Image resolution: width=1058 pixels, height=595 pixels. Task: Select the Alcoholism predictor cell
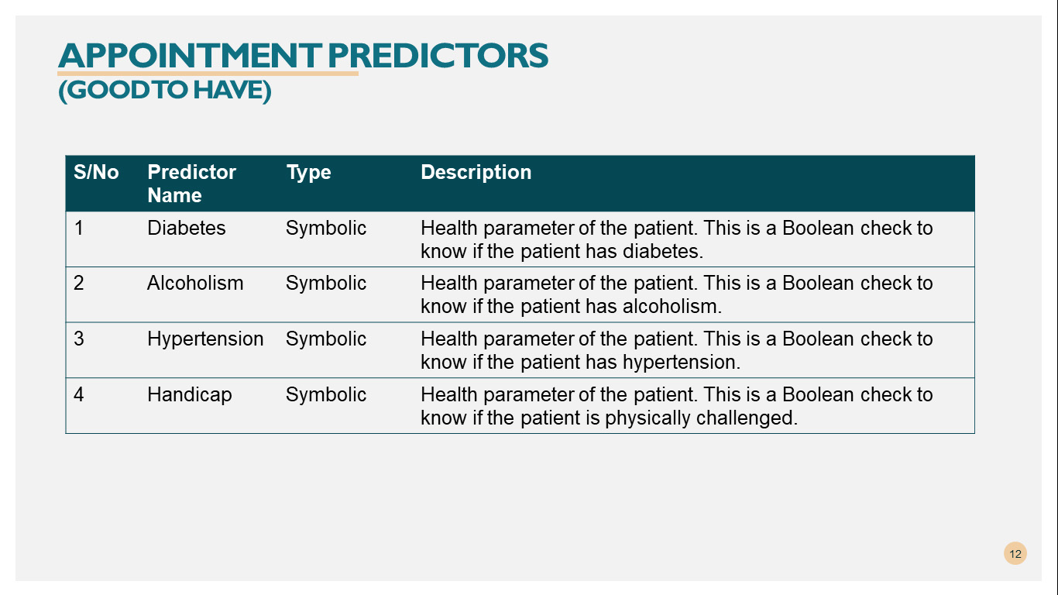coord(195,284)
